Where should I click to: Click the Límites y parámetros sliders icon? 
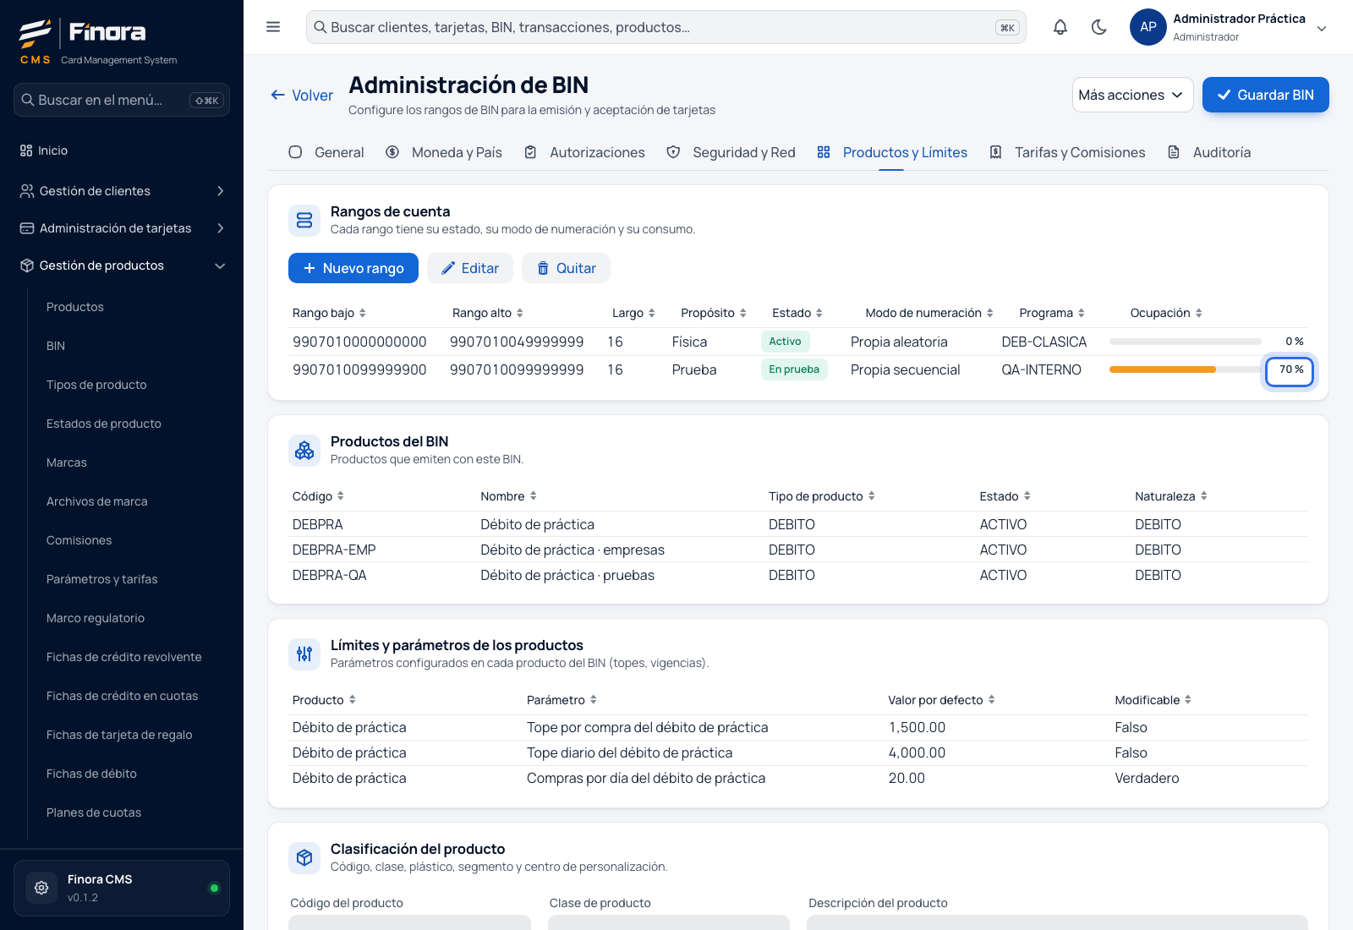point(304,654)
